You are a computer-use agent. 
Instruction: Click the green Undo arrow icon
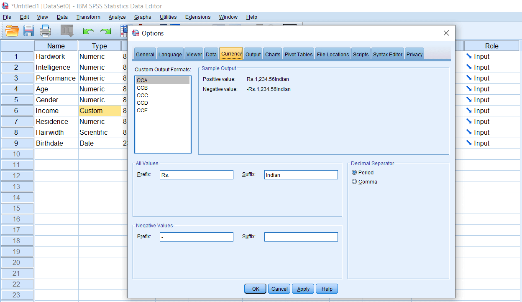point(89,31)
